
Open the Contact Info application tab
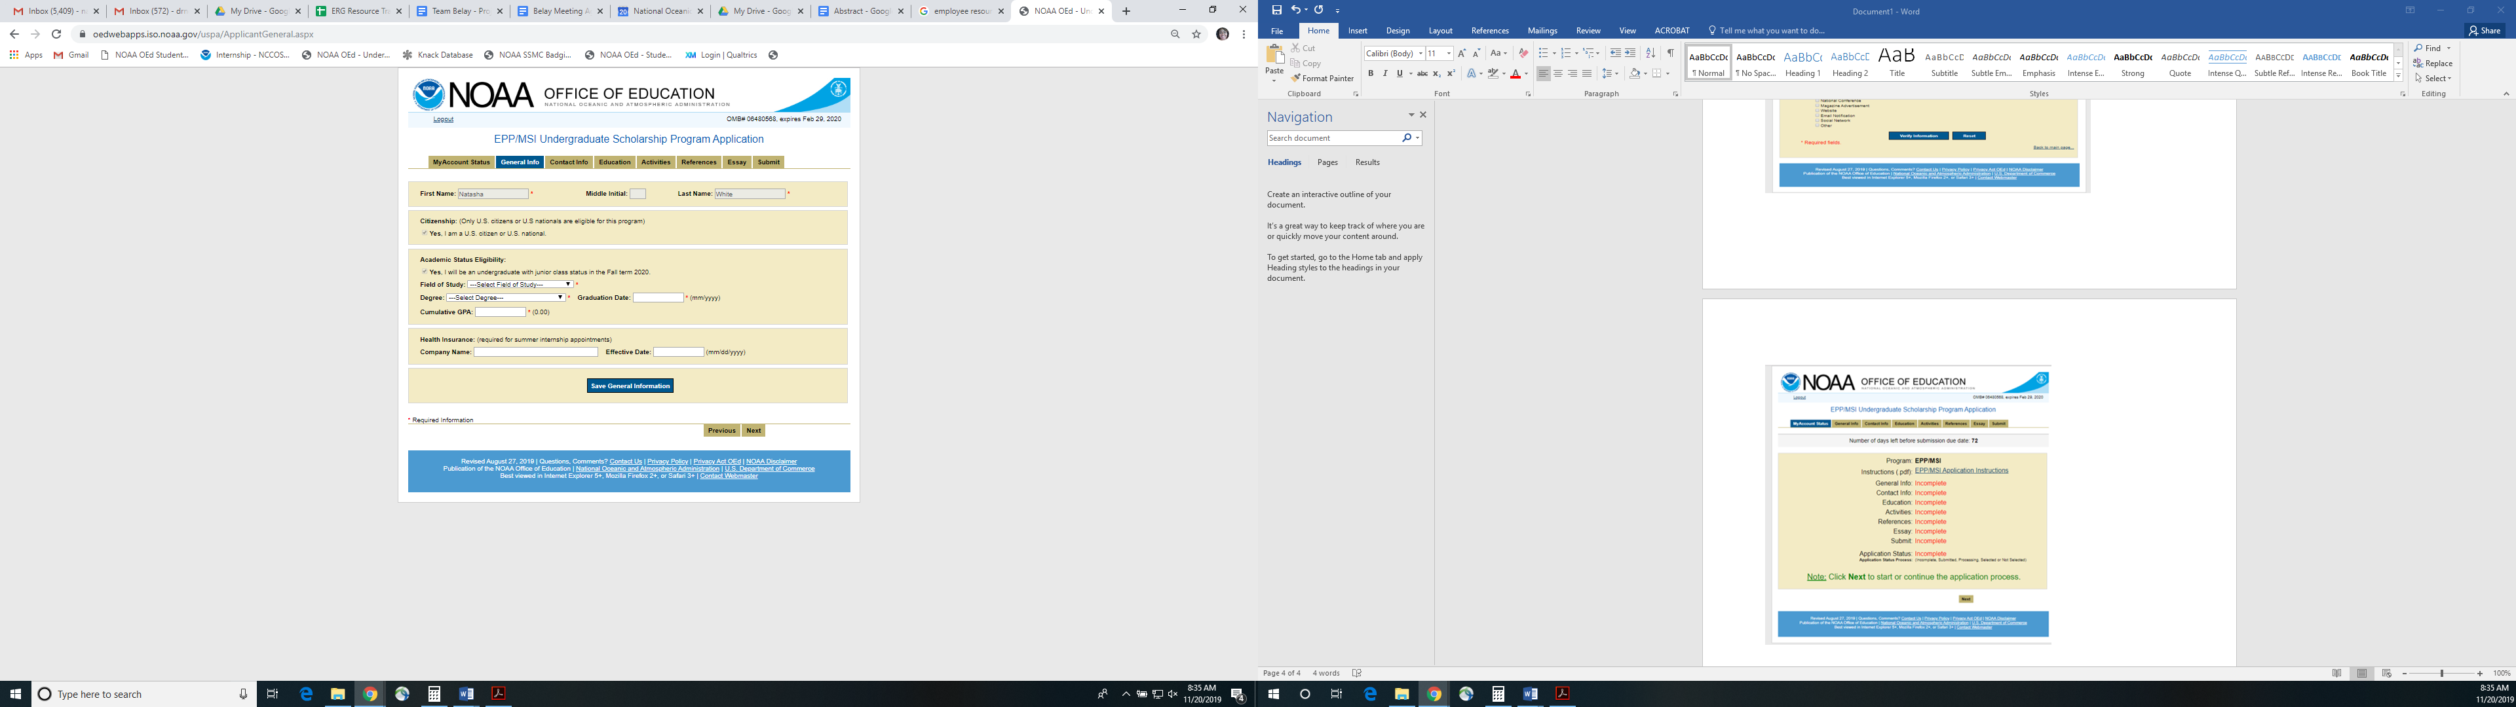pos(569,162)
